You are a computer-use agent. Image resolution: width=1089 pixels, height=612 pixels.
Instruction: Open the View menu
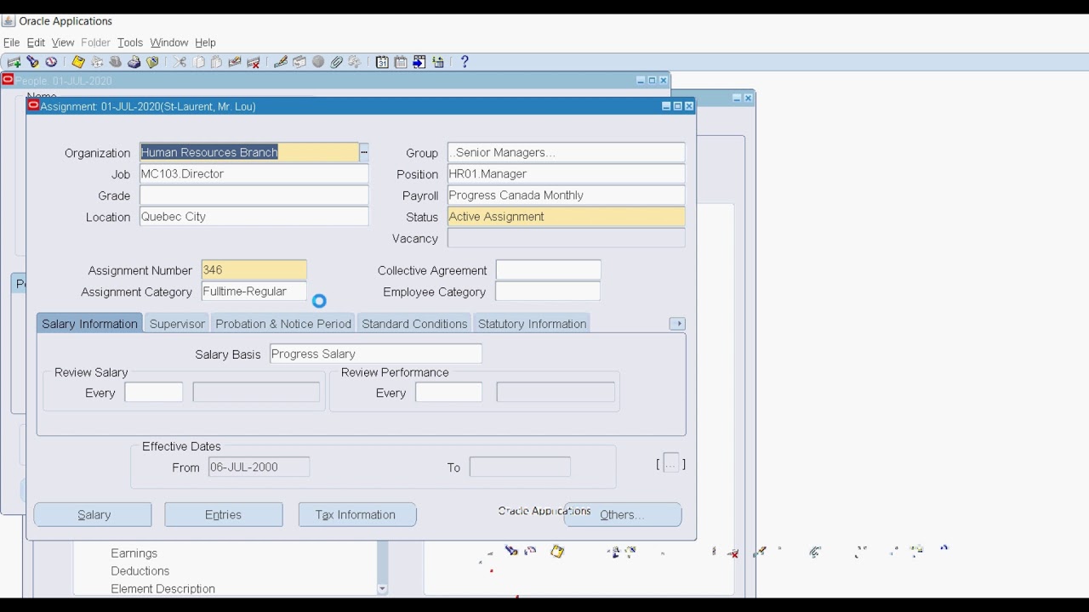coord(63,42)
